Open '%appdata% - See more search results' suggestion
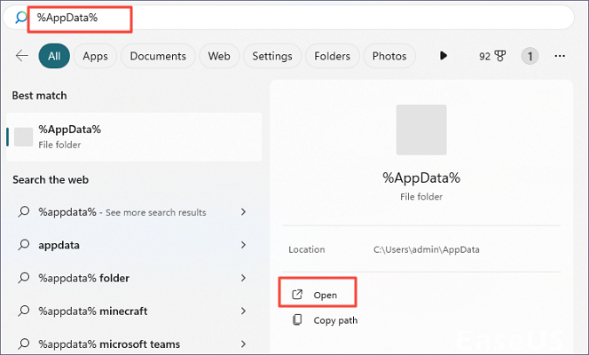This screenshot has width=589, height=355. pyautogui.click(x=122, y=212)
